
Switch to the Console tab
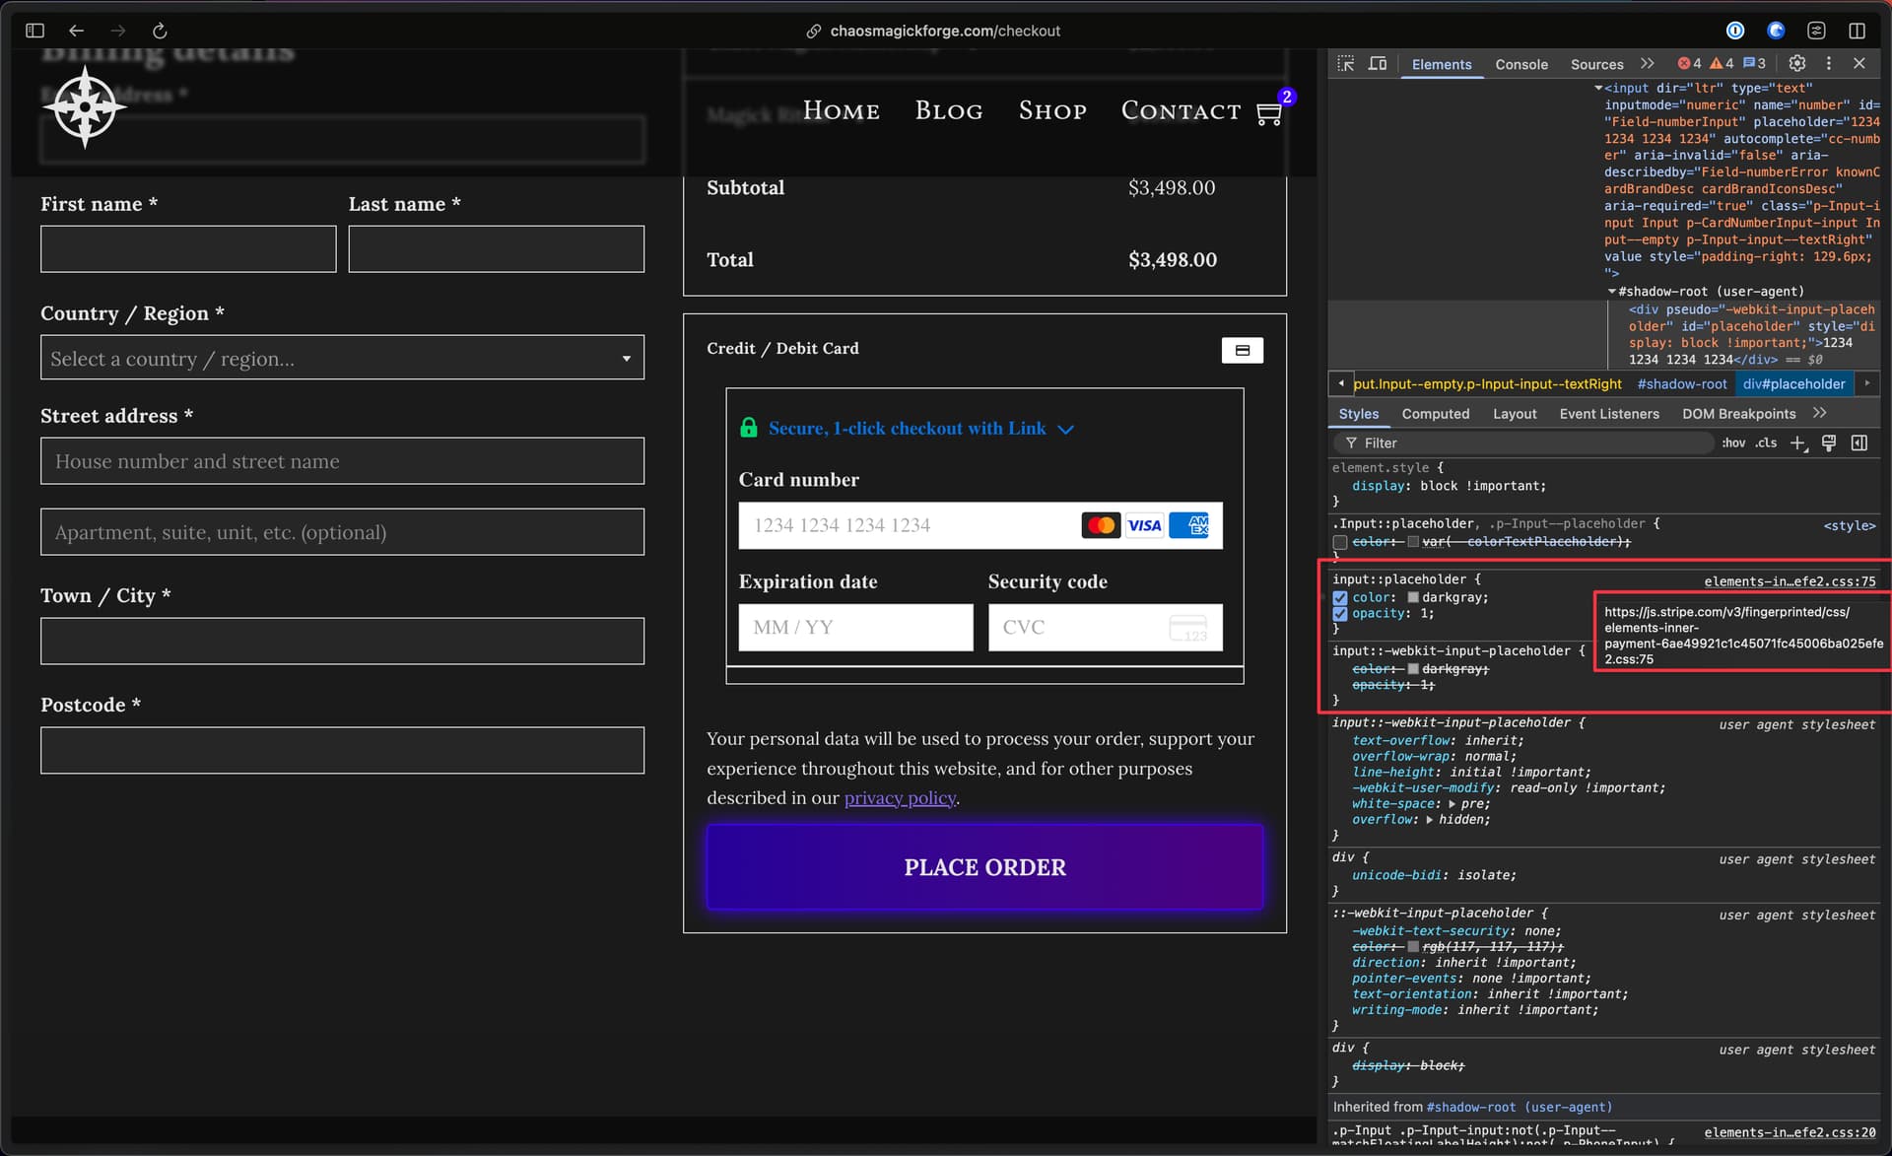point(1521,64)
